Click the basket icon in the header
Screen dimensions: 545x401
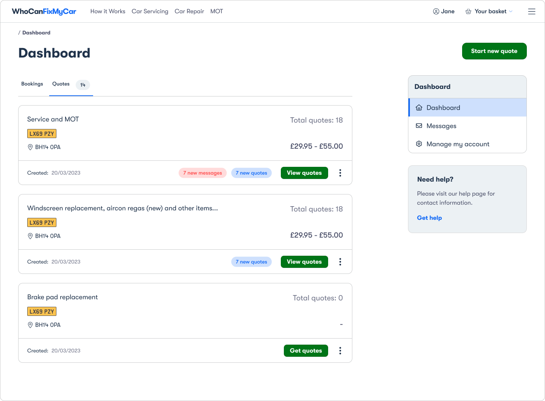pyautogui.click(x=468, y=11)
